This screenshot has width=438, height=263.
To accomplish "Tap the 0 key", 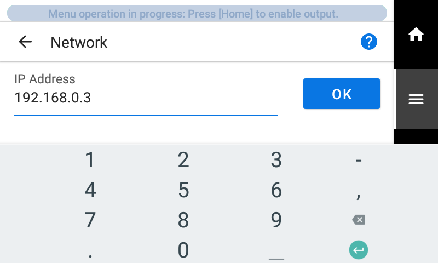I will (x=183, y=250).
